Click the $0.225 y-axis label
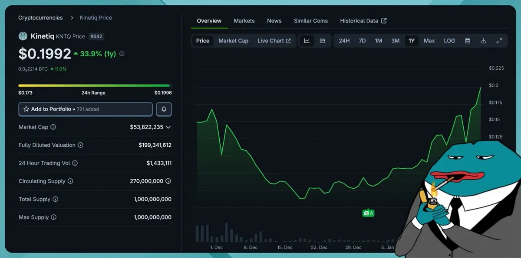This screenshot has height=258, width=521. pyautogui.click(x=496, y=68)
